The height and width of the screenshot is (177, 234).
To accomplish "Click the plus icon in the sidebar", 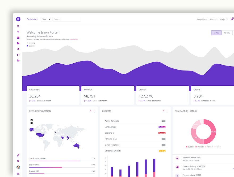I will coord(18,32).
